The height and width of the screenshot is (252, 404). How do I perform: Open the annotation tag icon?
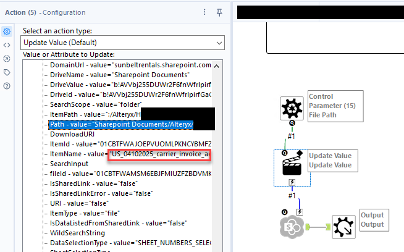(7, 72)
